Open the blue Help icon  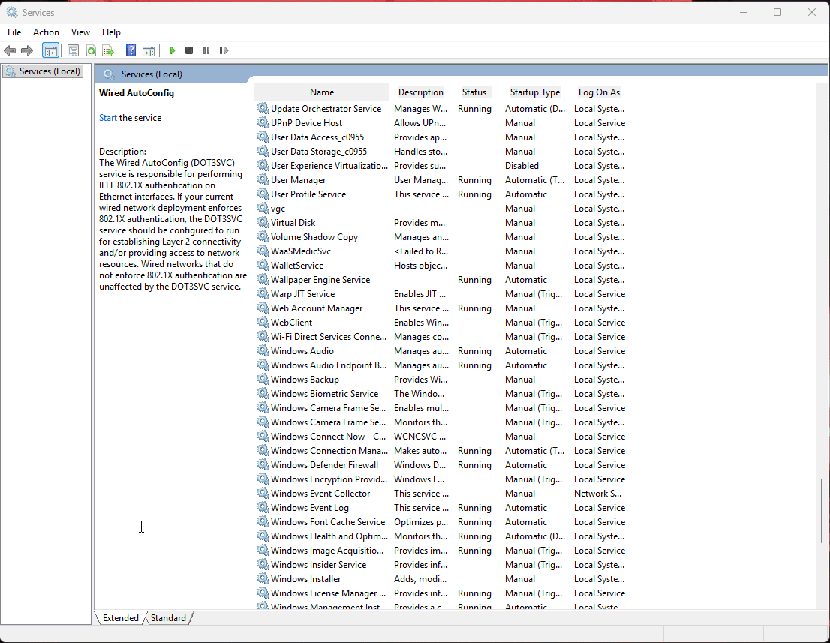131,50
